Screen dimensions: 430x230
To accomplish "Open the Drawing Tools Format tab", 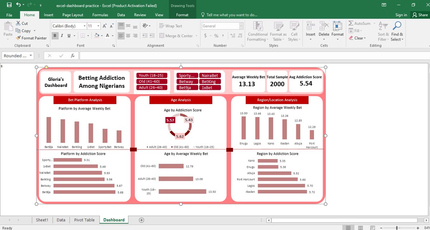I will pos(182,15).
